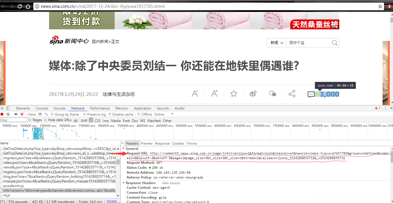Click the site info icon in address bar

[37, 6]
